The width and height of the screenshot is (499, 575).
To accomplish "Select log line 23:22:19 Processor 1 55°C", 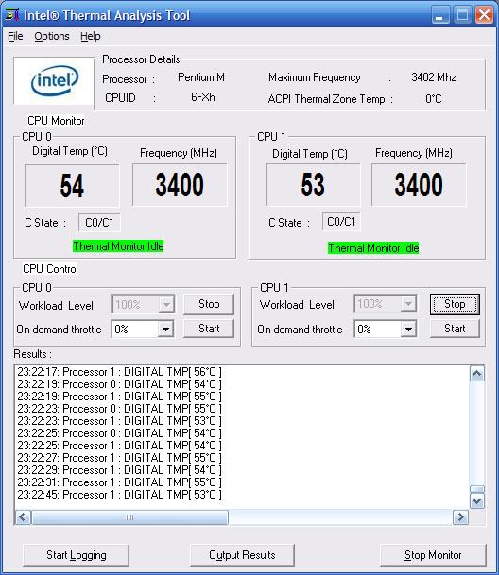I will (119, 397).
